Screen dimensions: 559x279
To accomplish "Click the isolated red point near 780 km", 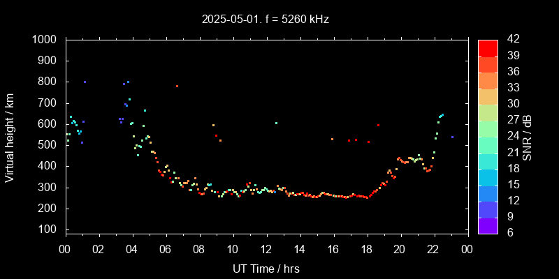I will 177,86.
